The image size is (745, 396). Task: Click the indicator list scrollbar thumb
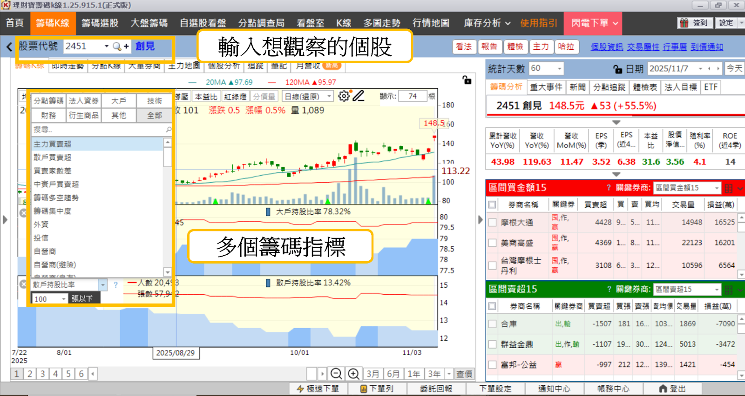(168, 157)
